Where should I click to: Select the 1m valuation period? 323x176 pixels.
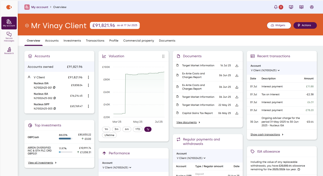pos(106,129)
